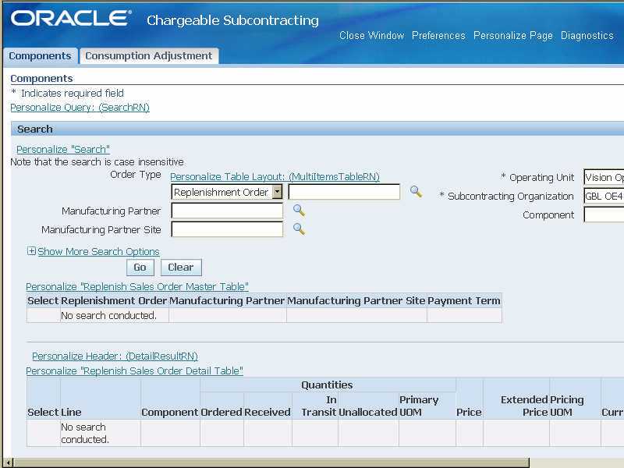624x468 pixels.
Task: Switch to the Consumption Adjustment tab
Action: click(x=148, y=55)
